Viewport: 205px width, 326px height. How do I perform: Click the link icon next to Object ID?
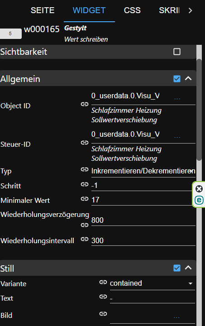(85, 104)
